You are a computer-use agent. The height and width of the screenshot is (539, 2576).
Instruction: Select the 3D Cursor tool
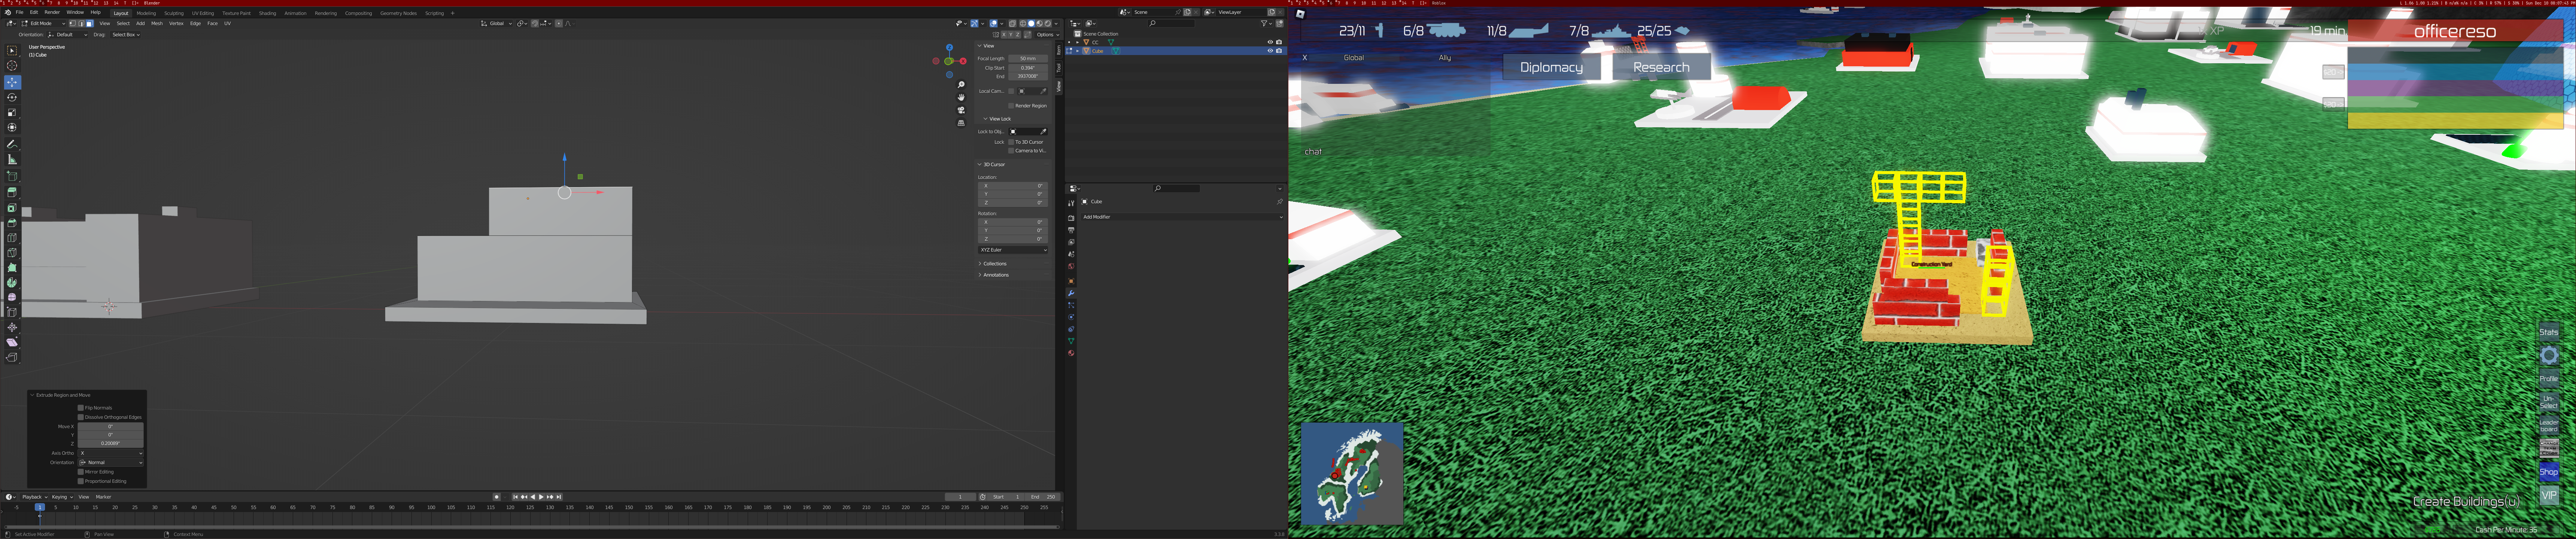12,66
